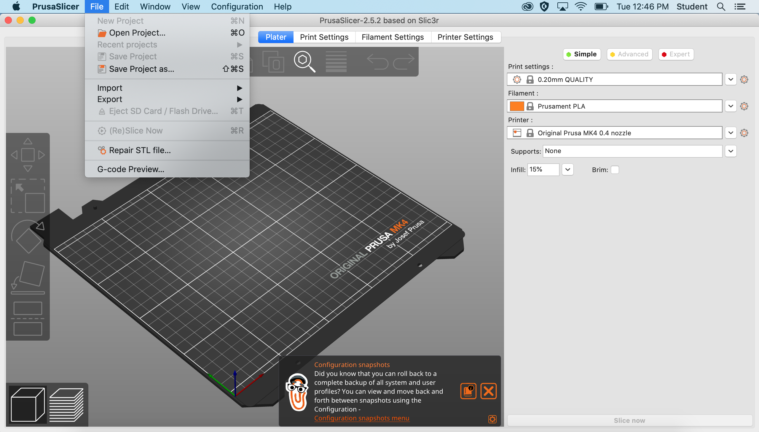Click the orange Prusament PLA color swatch
This screenshot has width=759, height=432.
coord(517,106)
